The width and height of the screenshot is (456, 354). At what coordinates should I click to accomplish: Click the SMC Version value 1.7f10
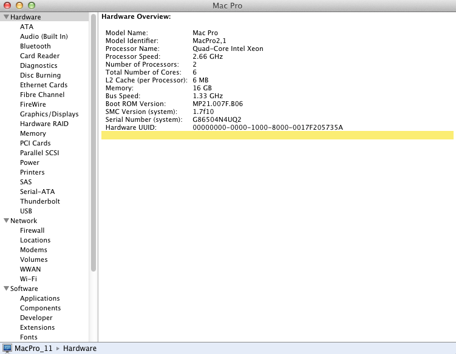click(203, 112)
